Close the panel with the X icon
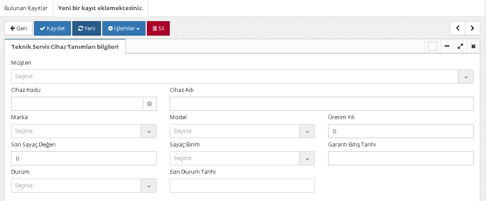Image resolution: width=486 pixels, height=201 pixels. coord(473,46)
